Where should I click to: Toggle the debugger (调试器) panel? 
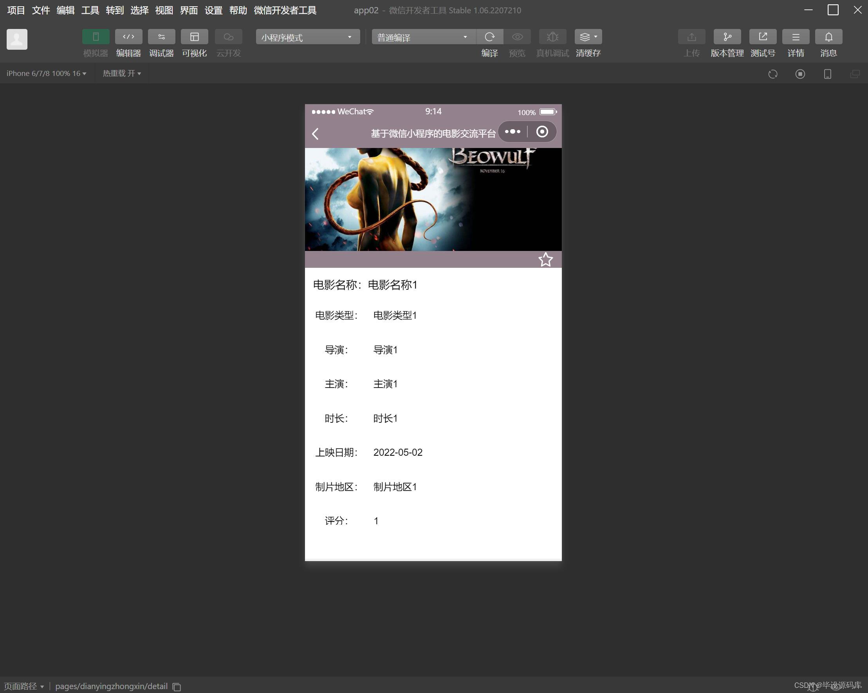click(161, 37)
